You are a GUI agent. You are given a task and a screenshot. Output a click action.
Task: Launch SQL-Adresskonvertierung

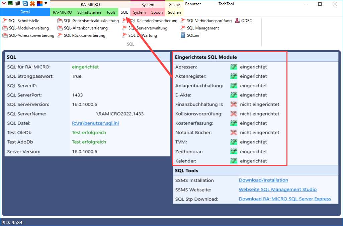click(28, 35)
